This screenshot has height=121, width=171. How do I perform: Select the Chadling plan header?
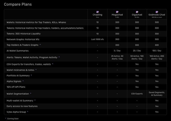point(98,15)
